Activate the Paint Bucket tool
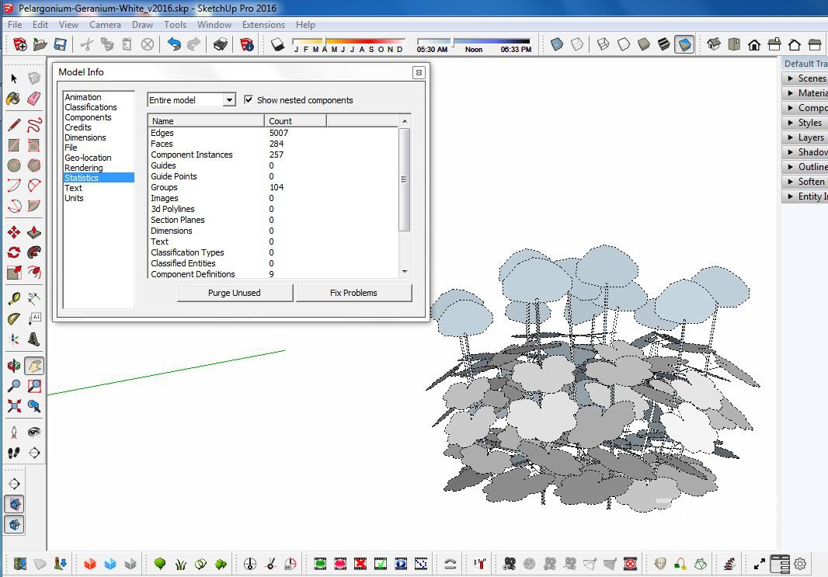The width and height of the screenshot is (828, 577). (13, 99)
